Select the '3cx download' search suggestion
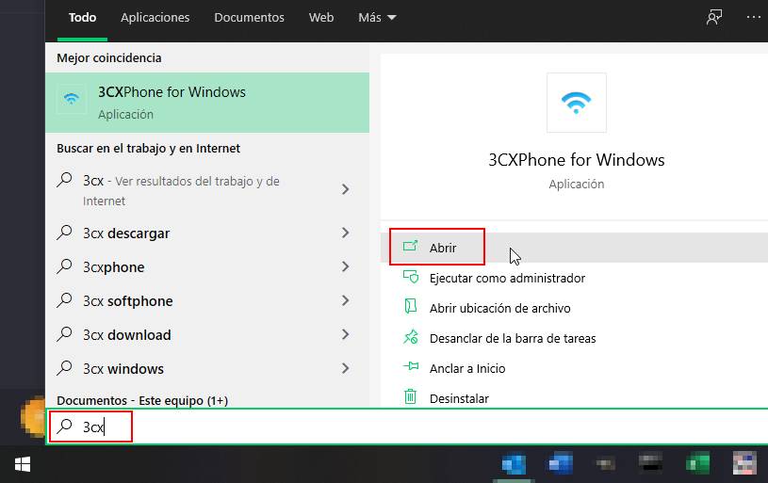The image size is (768, 483). pyautogui.click(x=207, y=335)
